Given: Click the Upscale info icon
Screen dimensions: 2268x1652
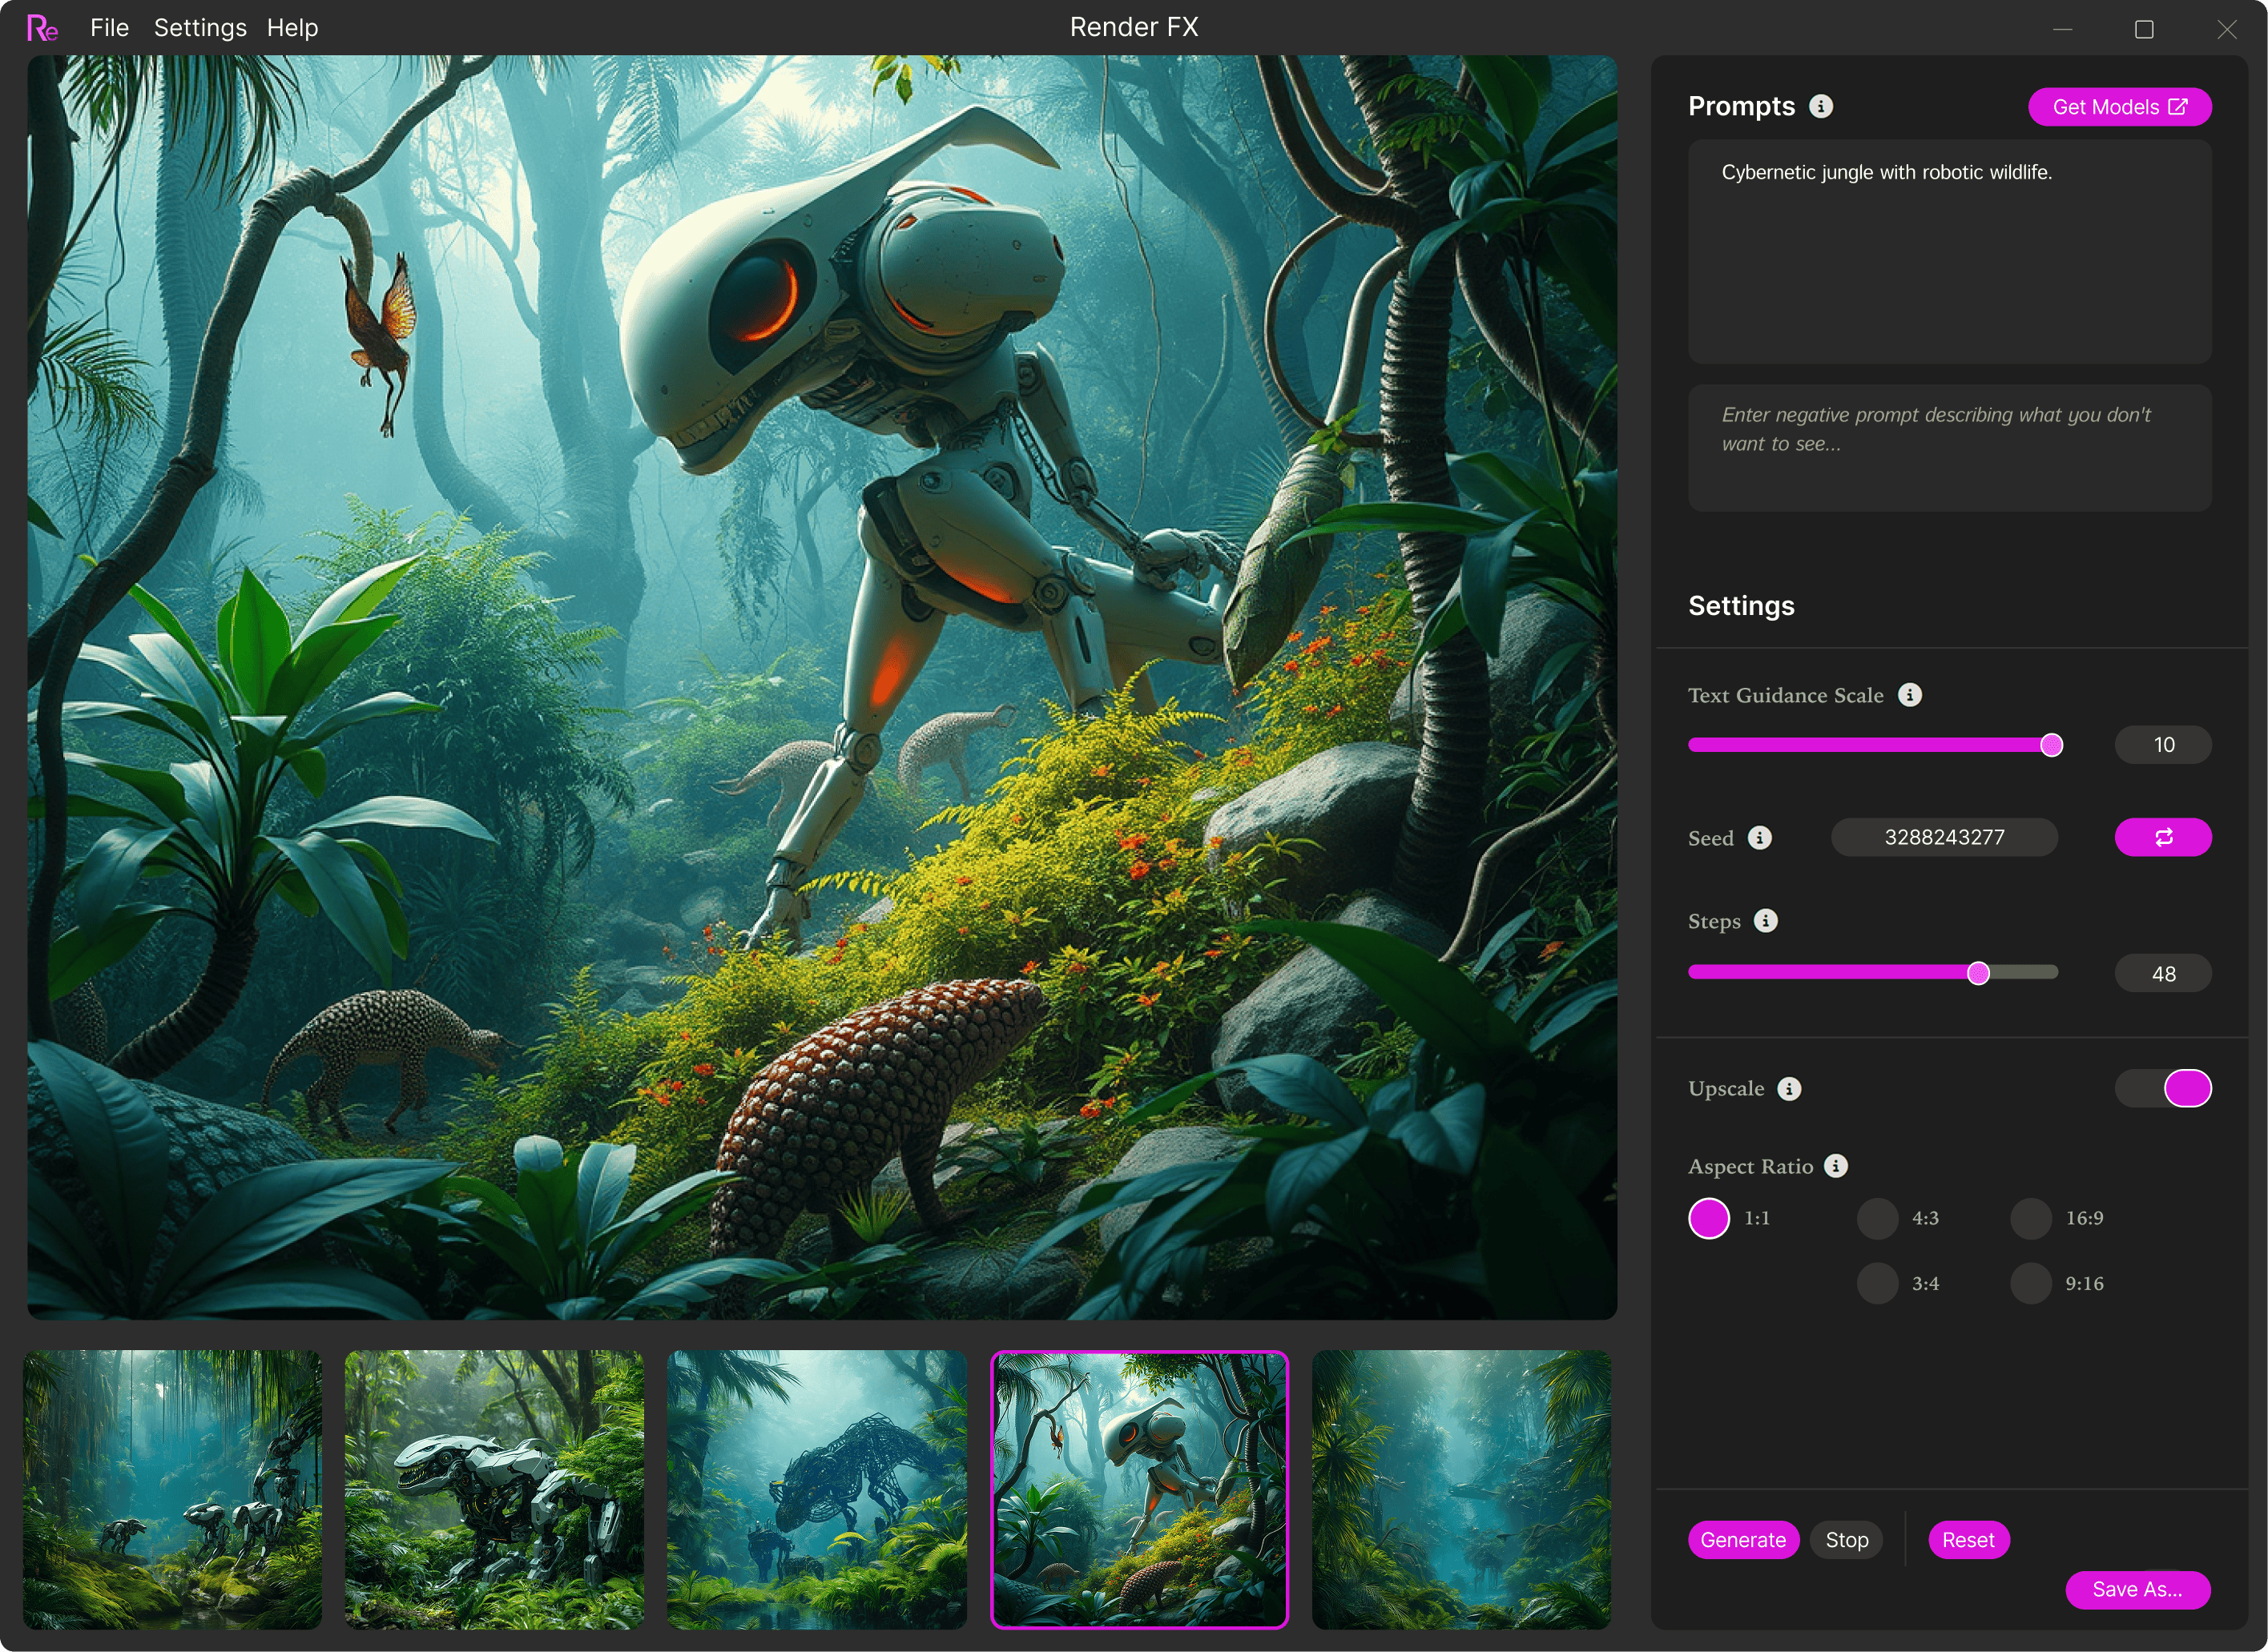Looking at the screenshot, I should [x=1789, y=1089].
